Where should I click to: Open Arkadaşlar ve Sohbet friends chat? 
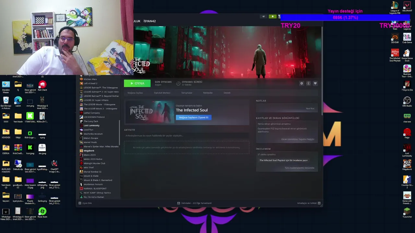coord(309,203)
